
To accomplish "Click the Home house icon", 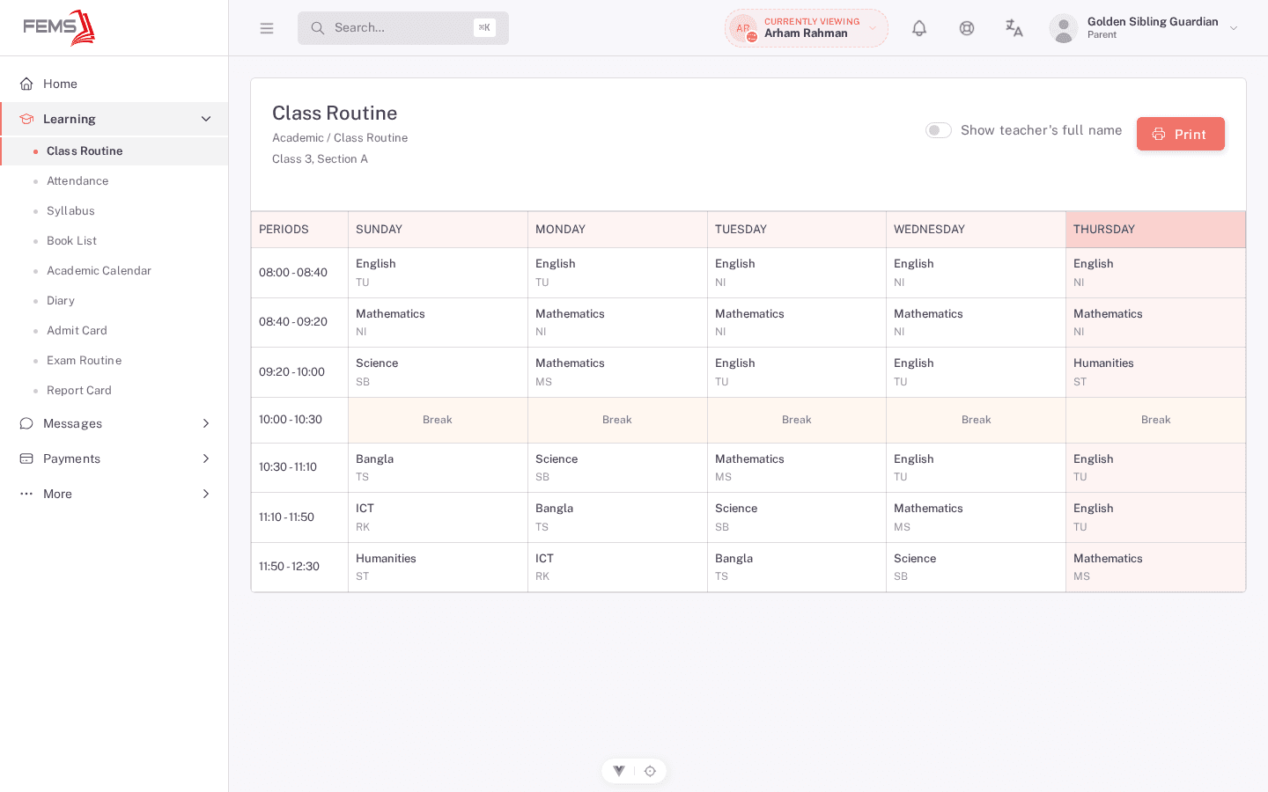I will (x=26, y=84).
